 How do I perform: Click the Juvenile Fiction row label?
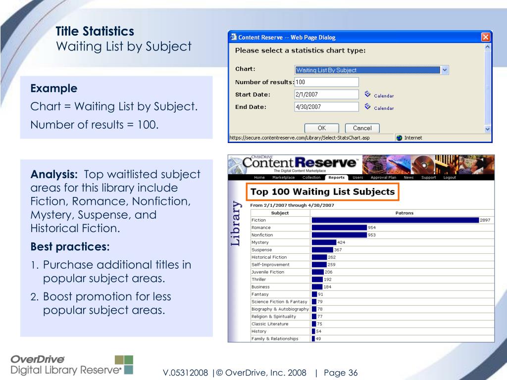pos(268,272)
